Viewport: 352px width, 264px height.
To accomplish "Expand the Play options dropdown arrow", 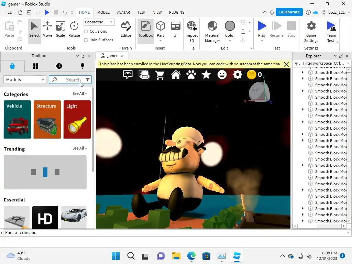I will click(x=262, y=41).
